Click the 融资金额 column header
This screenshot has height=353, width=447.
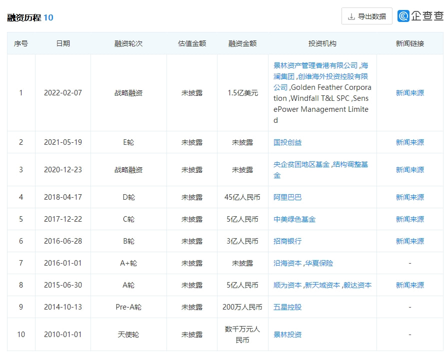pos(242,43)
